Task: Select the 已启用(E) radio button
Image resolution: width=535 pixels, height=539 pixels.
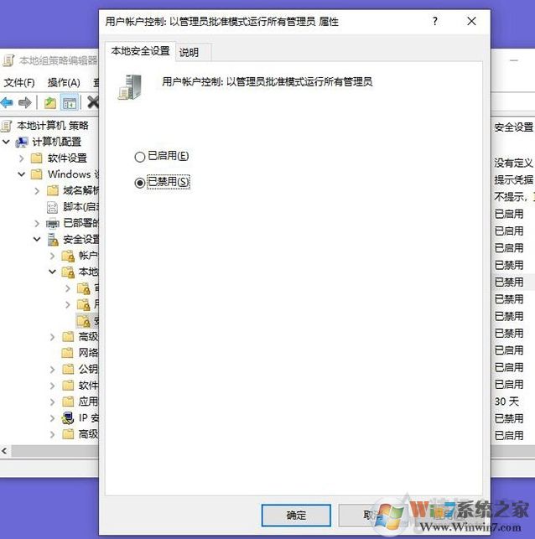Action: pyautogui.click(x=139, y=157)
